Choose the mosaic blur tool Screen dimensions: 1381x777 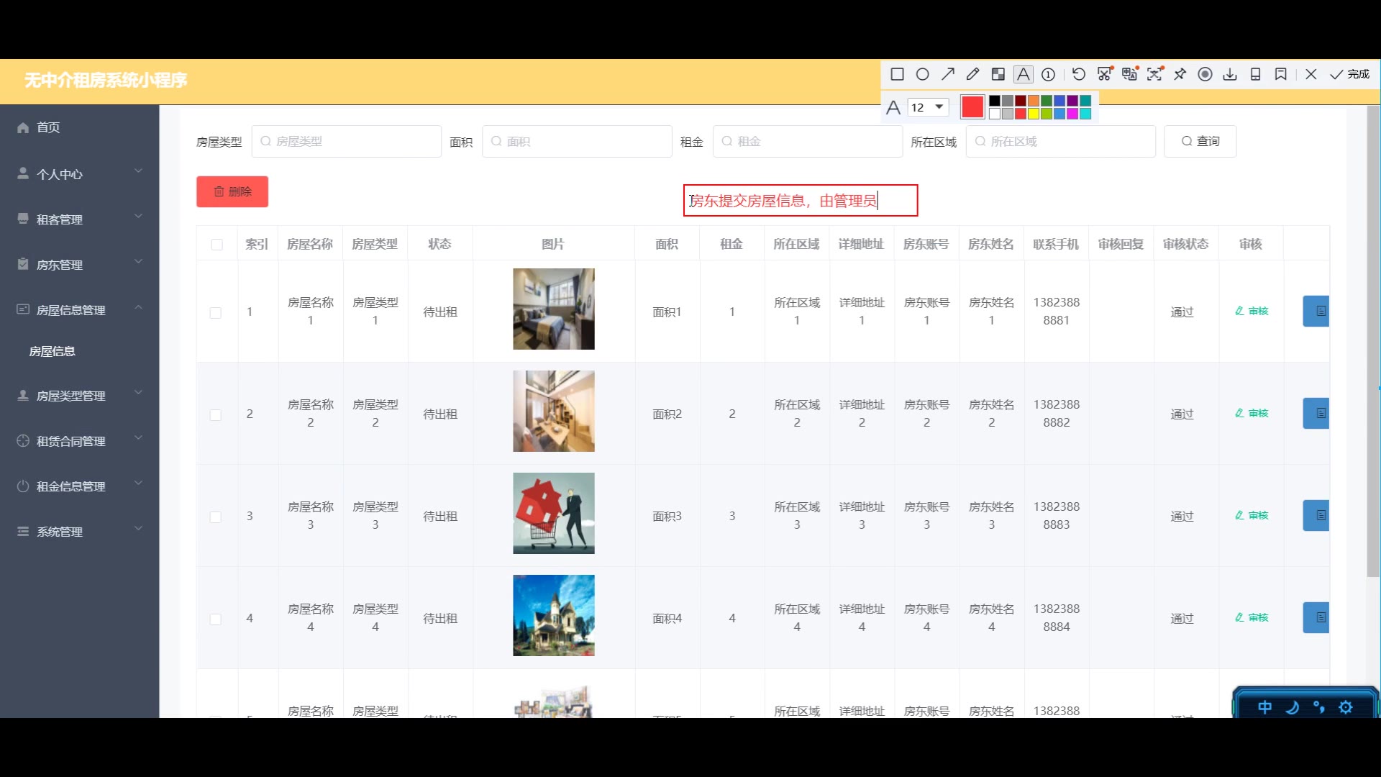pos(998,74)
